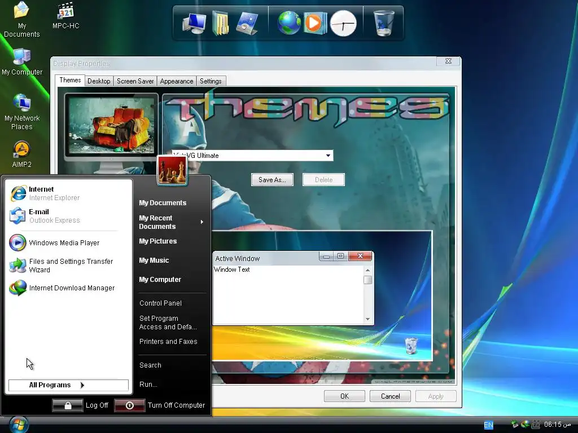The height and width of the screenshot is (433, 578).
Task: Click the Save As... button
Action: 272,180
